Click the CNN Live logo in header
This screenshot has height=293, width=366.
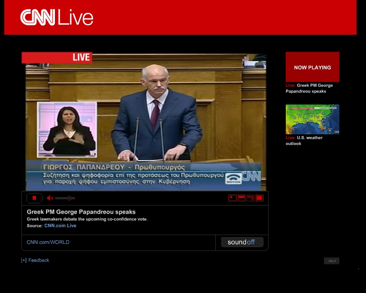pos(57,18)
